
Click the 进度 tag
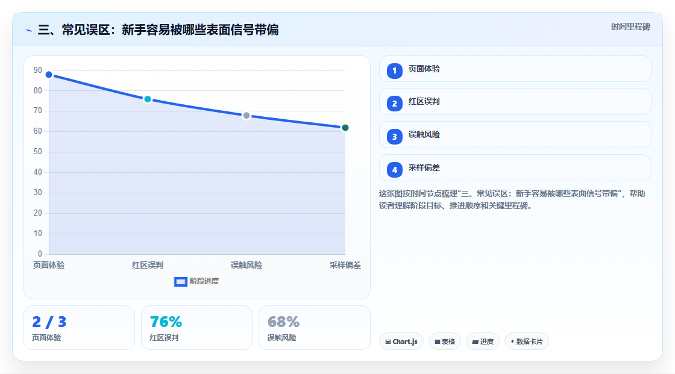(x=483, y=341)
